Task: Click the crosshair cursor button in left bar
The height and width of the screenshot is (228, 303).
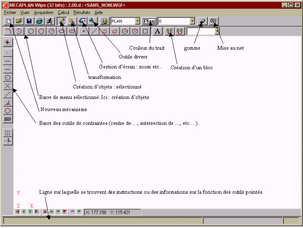Action: 8,141
